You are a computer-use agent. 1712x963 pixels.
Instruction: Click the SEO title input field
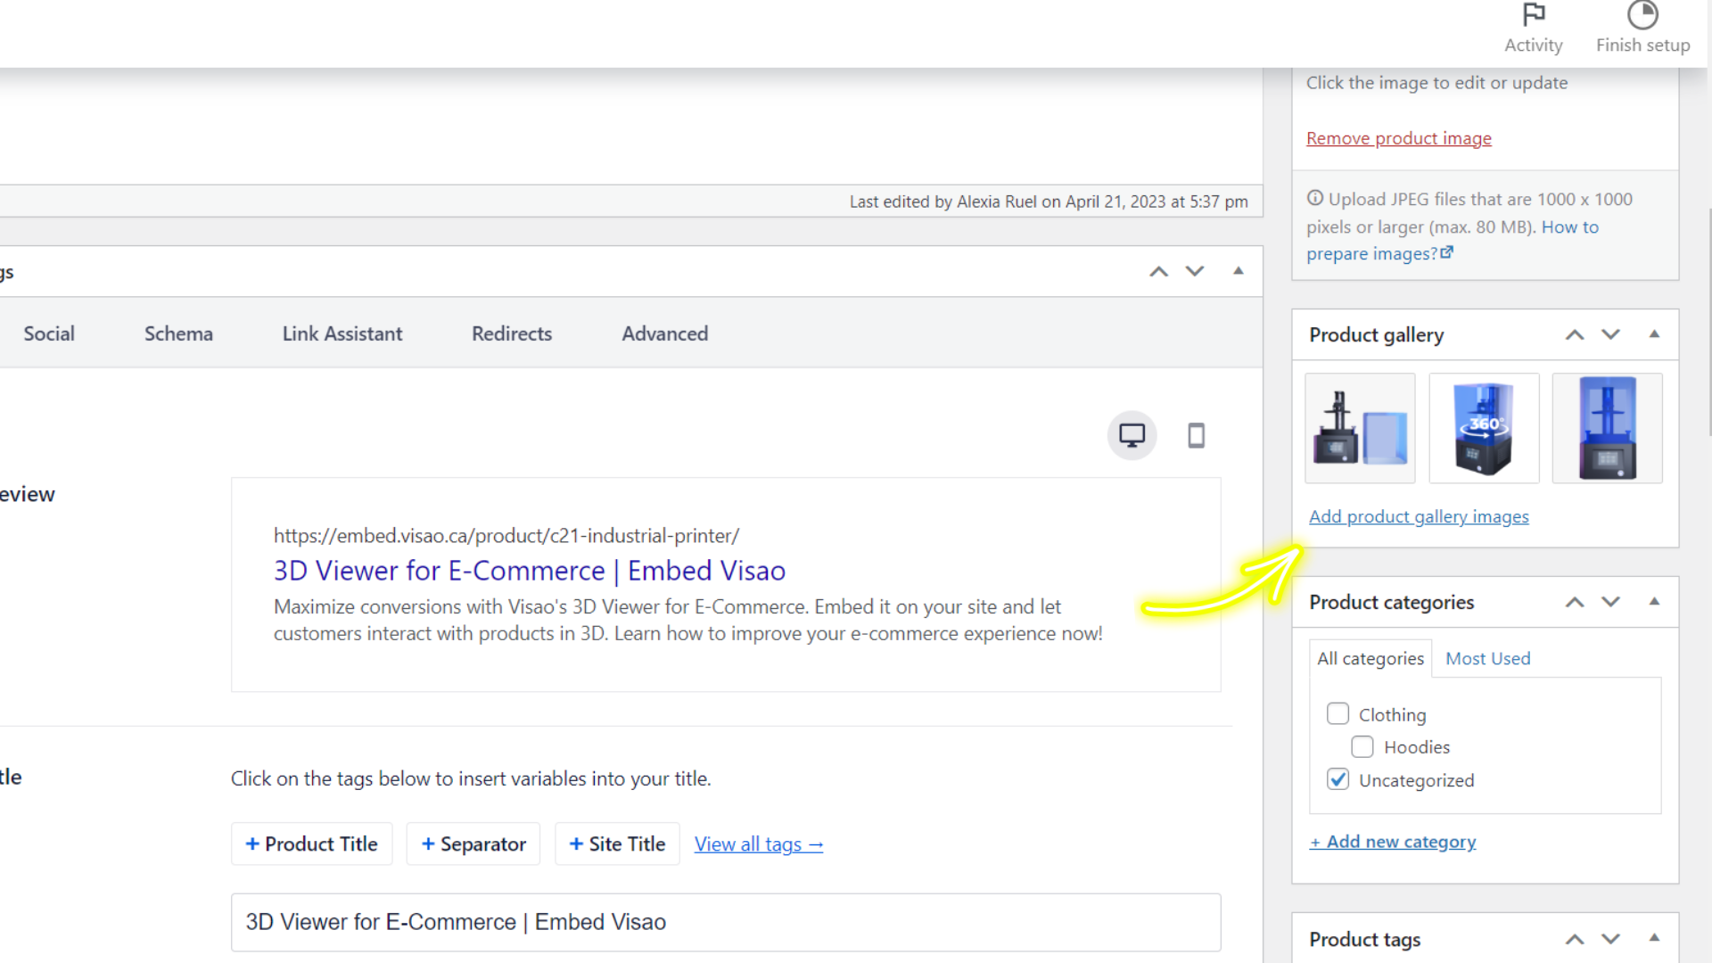pyautogui.click(x=726, y=922)
